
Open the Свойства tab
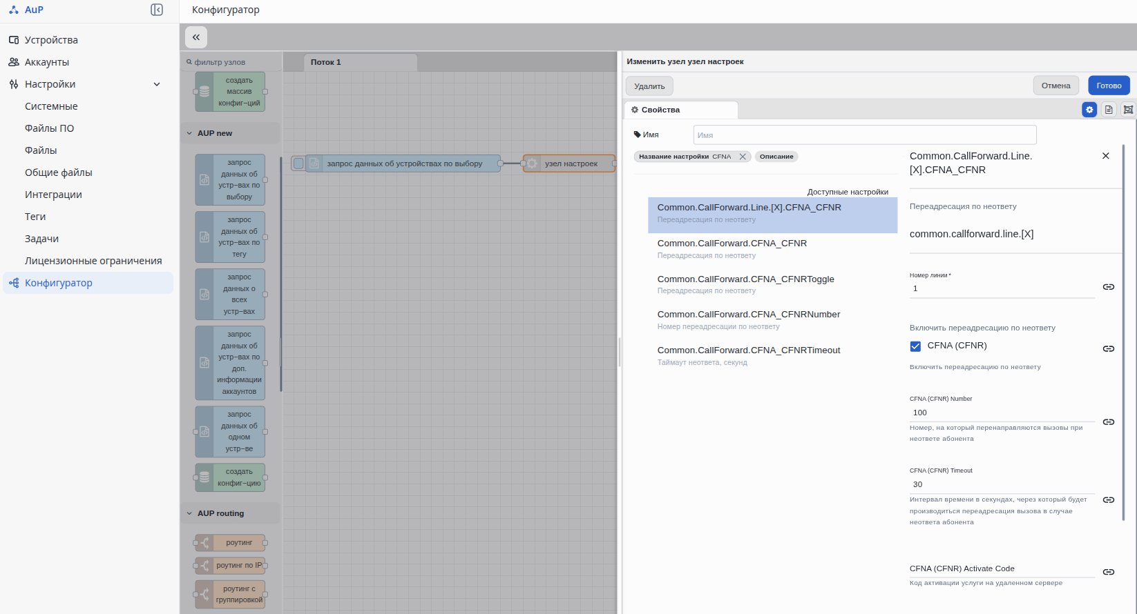tap(680, 110)
